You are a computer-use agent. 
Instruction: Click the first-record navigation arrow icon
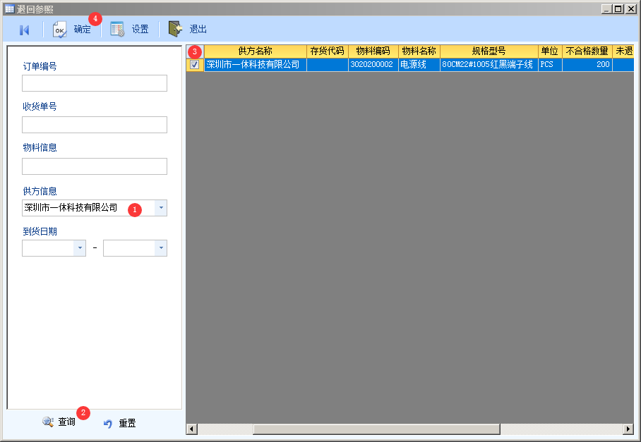24,30
